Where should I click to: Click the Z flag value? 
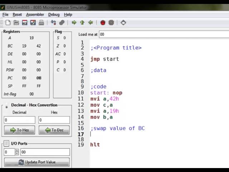click(x=64, y=46)
